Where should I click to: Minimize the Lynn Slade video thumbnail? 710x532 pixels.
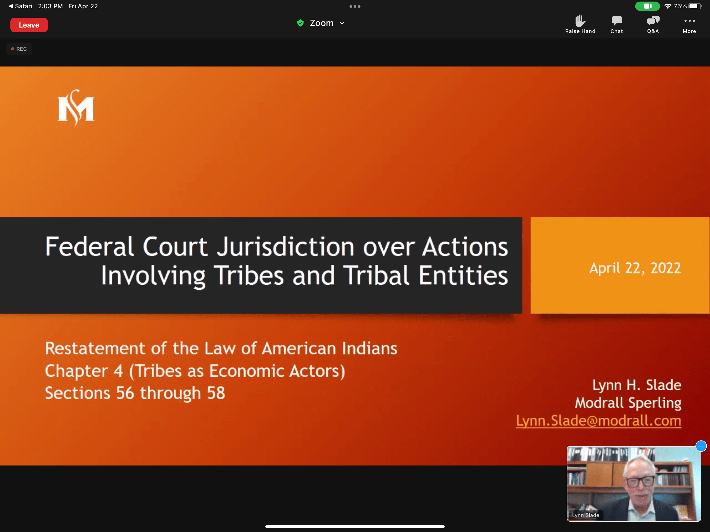tap(701, 446)
